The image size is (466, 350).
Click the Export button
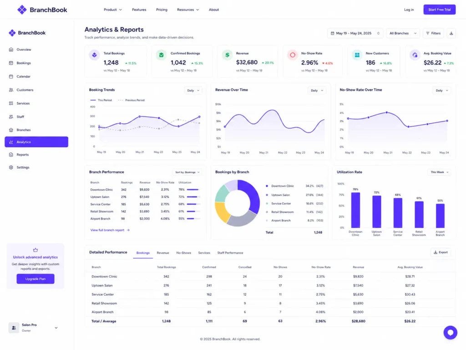click(441, 252)
